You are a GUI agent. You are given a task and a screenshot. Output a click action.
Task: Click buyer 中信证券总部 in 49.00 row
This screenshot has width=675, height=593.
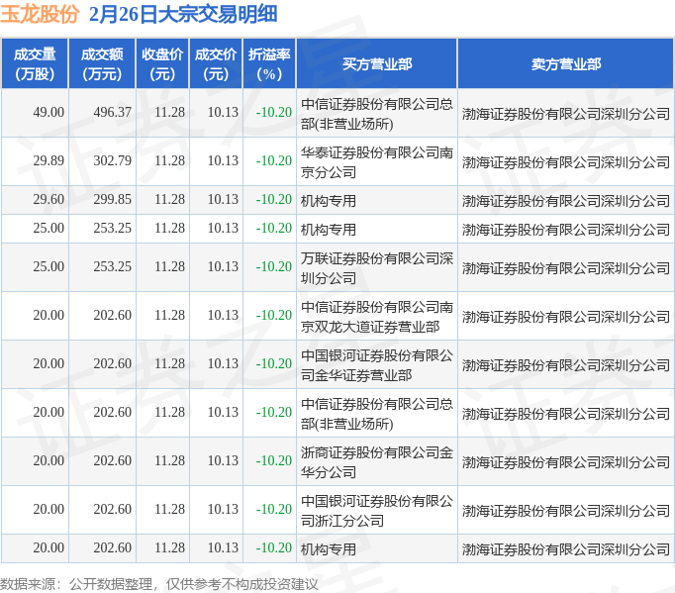(x=377, y=113)
